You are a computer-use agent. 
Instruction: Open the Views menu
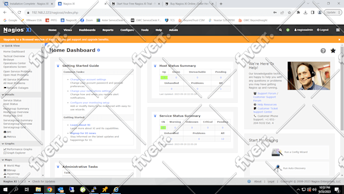click(x=68, y=30)
